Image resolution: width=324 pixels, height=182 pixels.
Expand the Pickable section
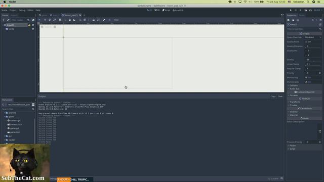pyautogui.click(x=294, y=96)
